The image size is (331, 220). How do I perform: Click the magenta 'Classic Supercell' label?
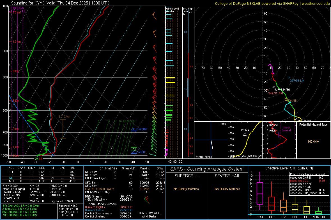[x=286, y=129]
